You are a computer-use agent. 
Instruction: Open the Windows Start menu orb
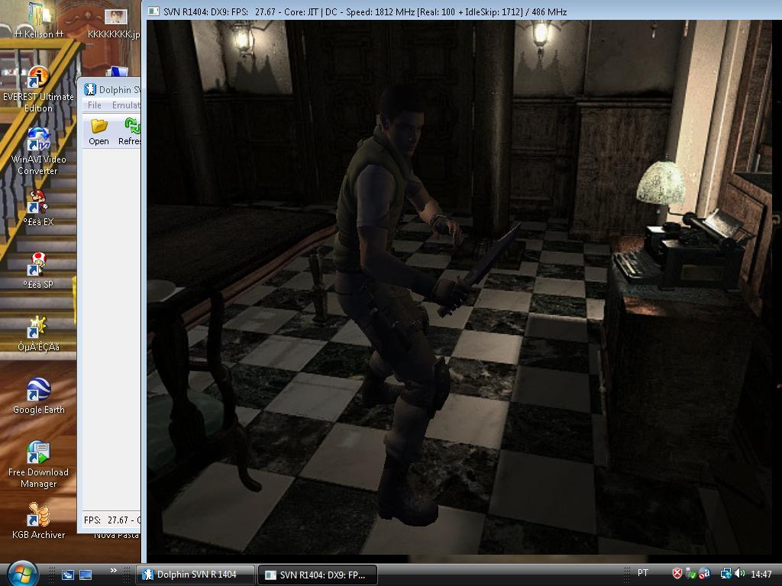click(22, 574)
